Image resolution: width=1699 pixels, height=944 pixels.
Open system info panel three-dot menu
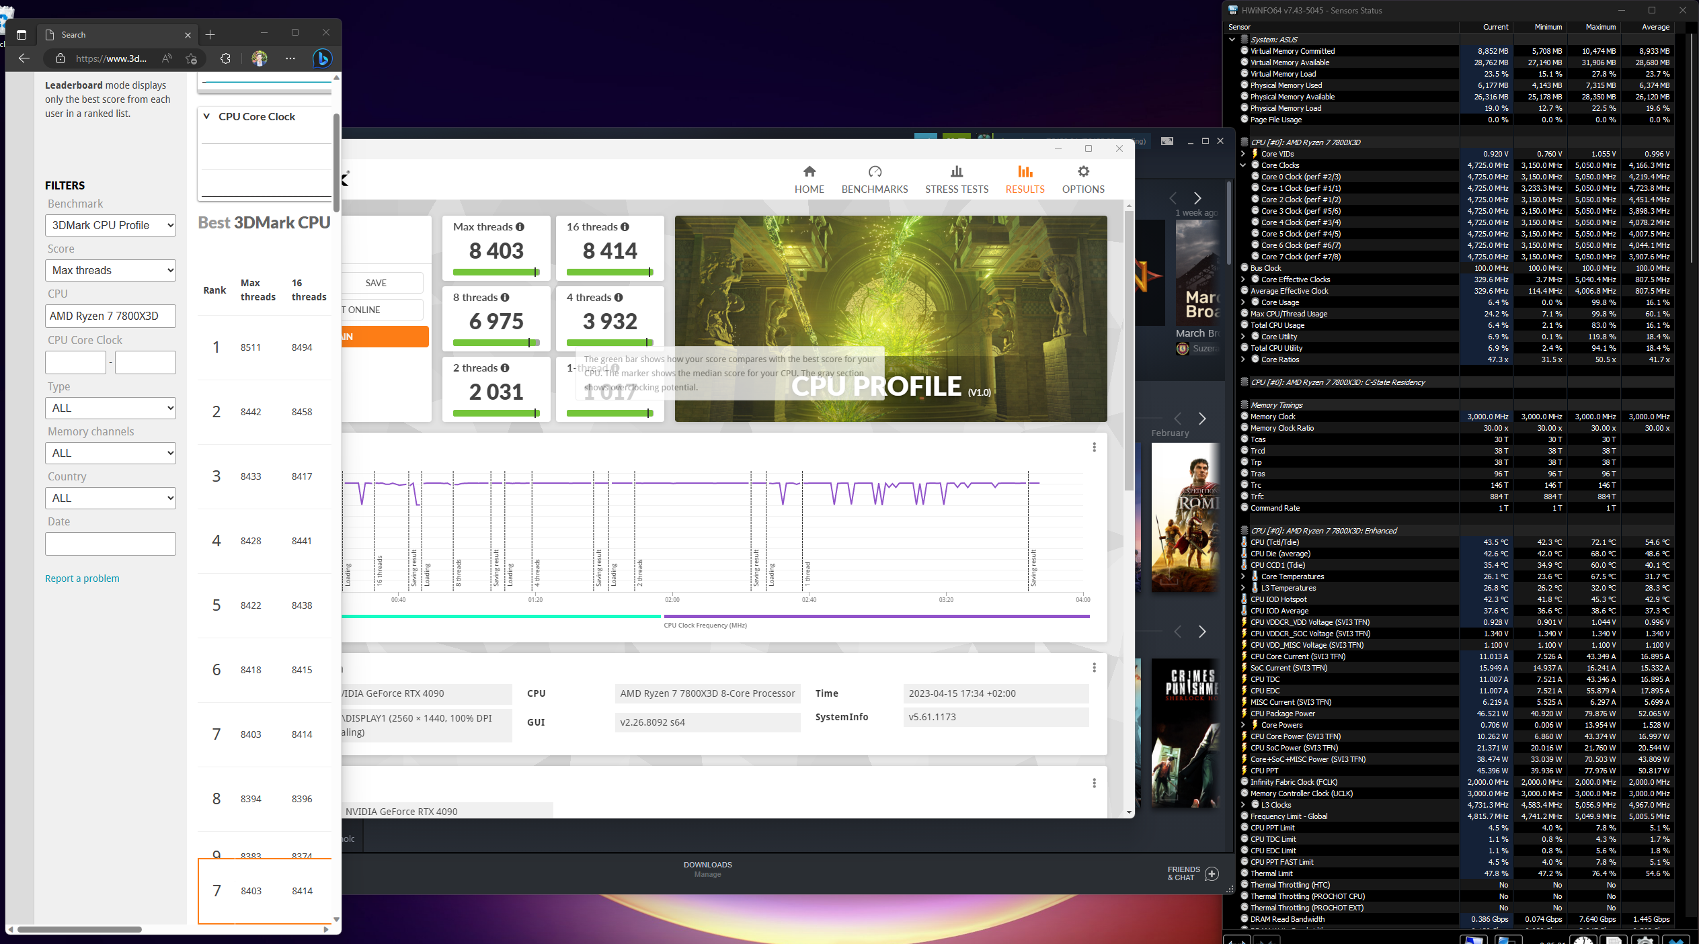point(1094,668)
